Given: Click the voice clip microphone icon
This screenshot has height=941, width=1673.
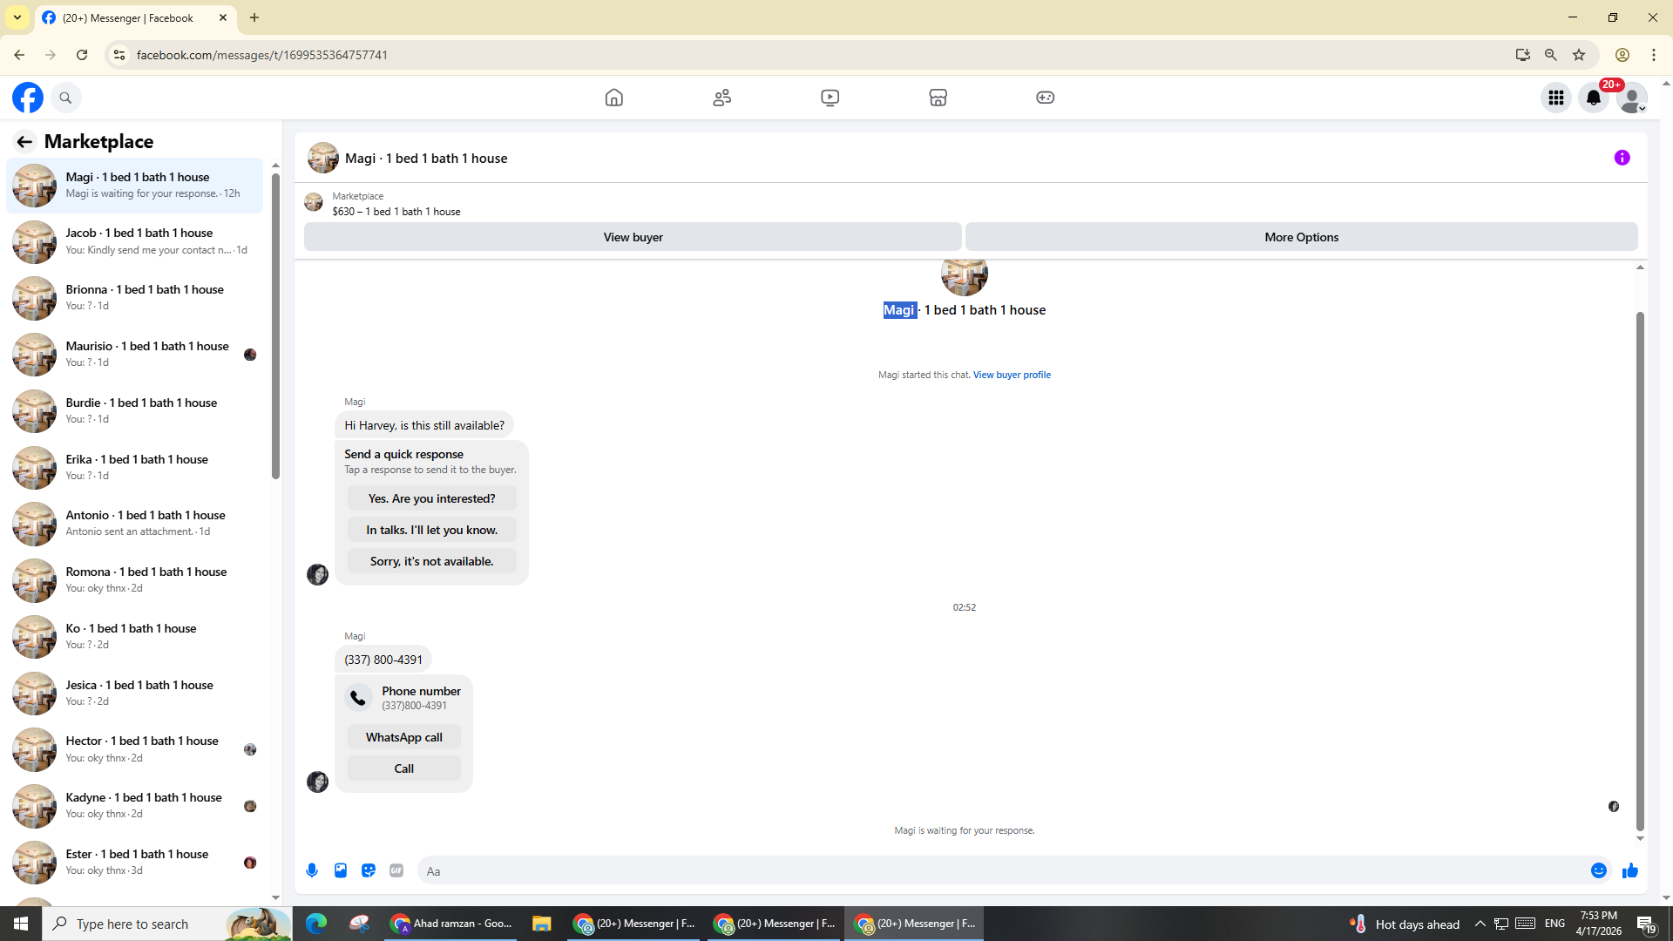Looking at the screenshot, I should click(x=312, y=870).
